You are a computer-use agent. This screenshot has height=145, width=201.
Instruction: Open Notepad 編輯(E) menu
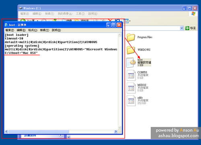pyautogui.click(x=21, y=30)
